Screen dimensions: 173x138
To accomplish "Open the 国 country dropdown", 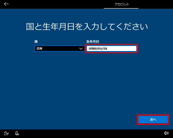I will coord(60,49).
